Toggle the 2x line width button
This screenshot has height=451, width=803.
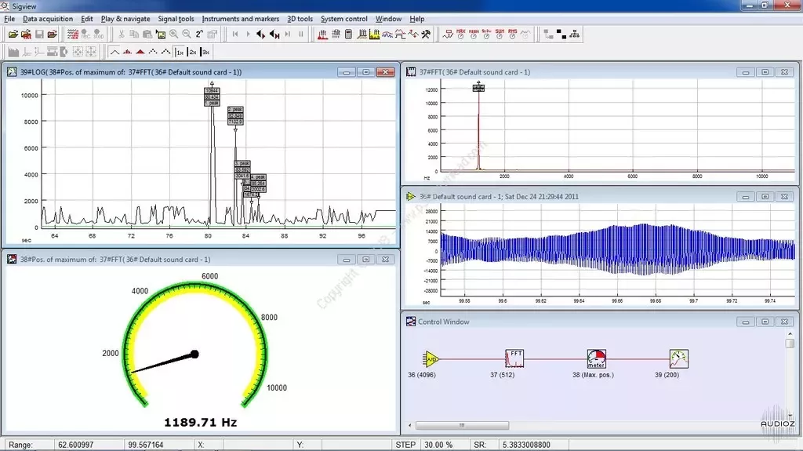(x=192, y=52)
